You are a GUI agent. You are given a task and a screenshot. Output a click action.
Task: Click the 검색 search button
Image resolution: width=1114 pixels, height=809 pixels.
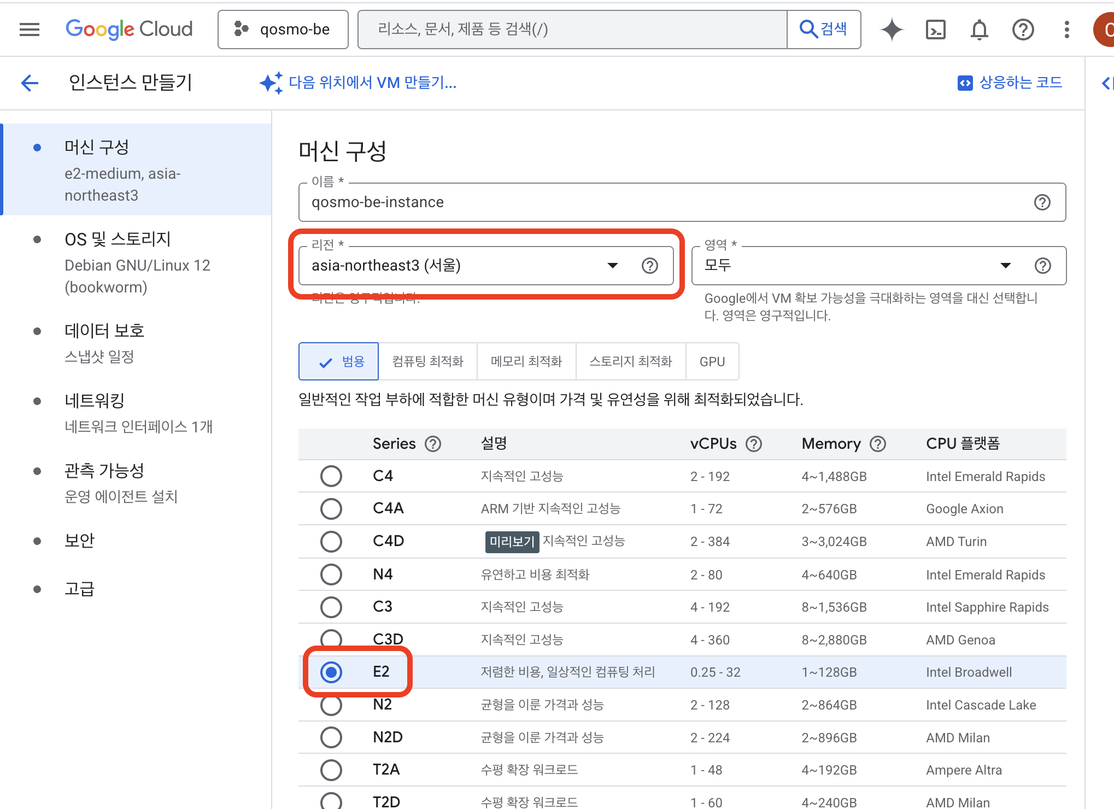pyautogui.click(x=824, y=30)
